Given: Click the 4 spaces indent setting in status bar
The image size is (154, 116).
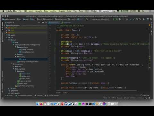Looking at the screenshot, I should [120, 98].
